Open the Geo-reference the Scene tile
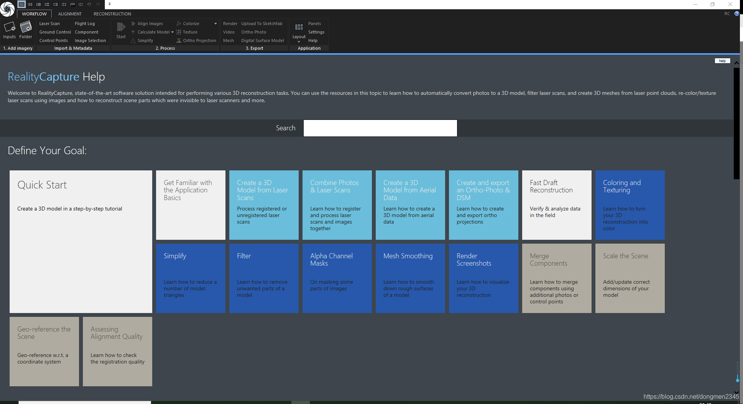This screenshot has height=404, width=743. 44,352
